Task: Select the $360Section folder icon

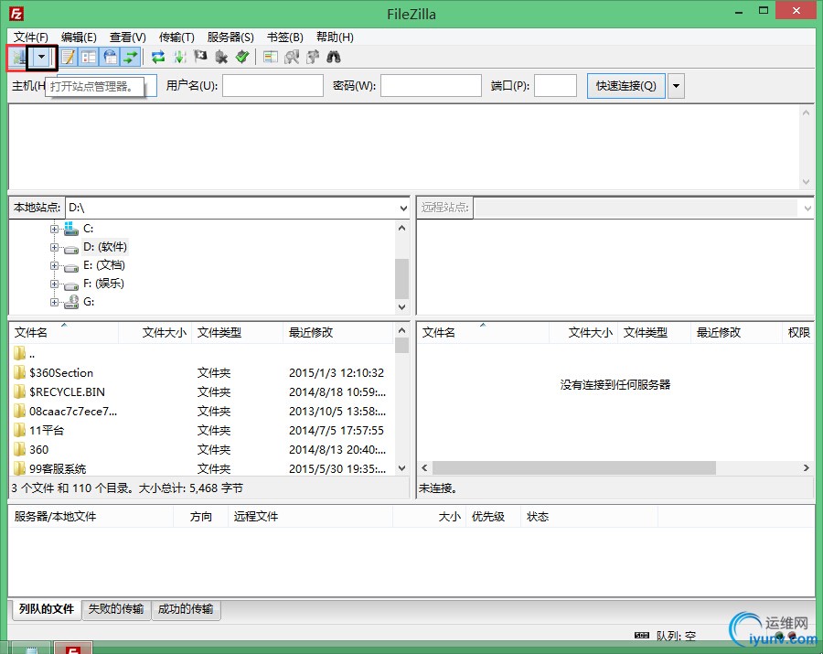Action: point(19,372)
